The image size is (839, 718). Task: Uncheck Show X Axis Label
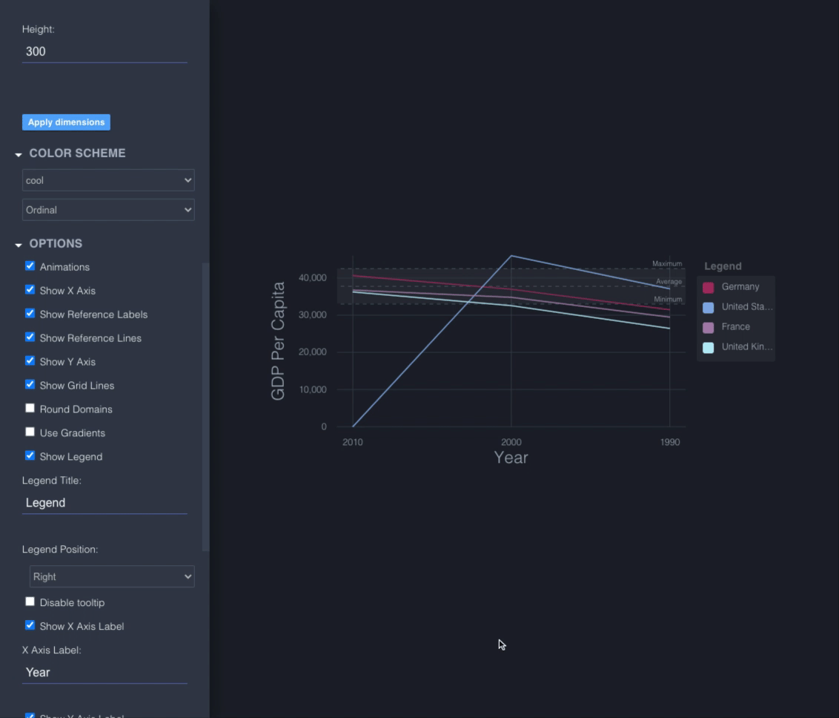[30, 625]
